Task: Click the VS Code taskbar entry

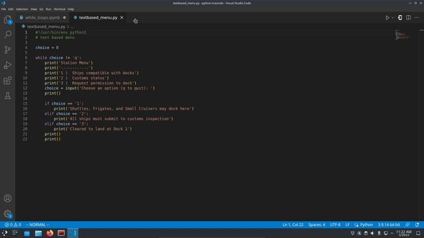Action: click(x=73, y=233)
